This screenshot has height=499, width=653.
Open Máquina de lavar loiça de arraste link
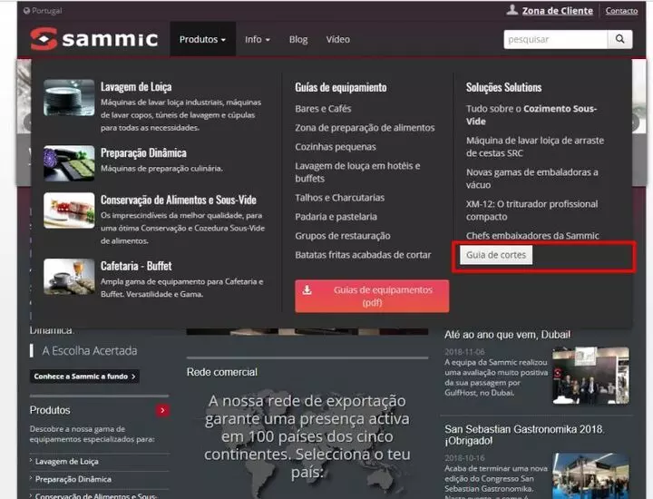point(535,147)
